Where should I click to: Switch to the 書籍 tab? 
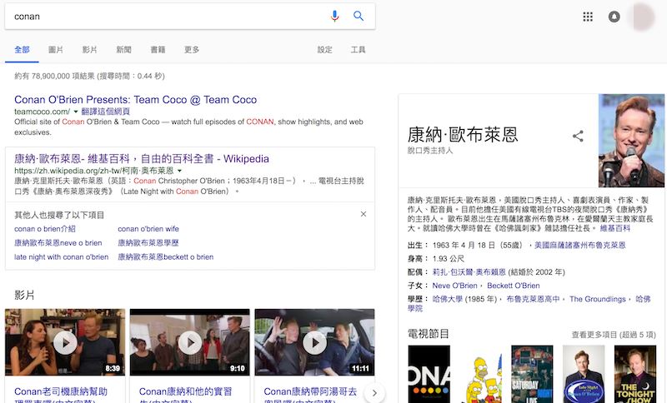point(158,50)
